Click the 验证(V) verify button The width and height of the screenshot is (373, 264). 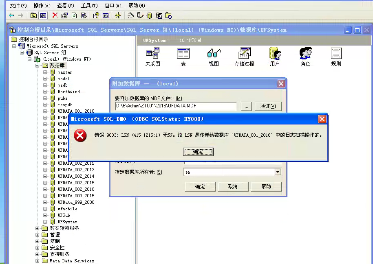click(268, 106)
